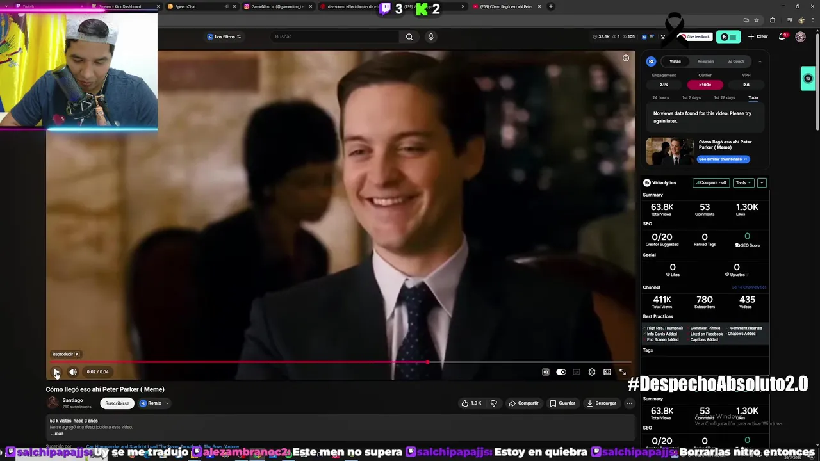Viewport: 820px width, 461px height.
Task: Toggle the subtitles button in the player
Action: coord(577,372)
